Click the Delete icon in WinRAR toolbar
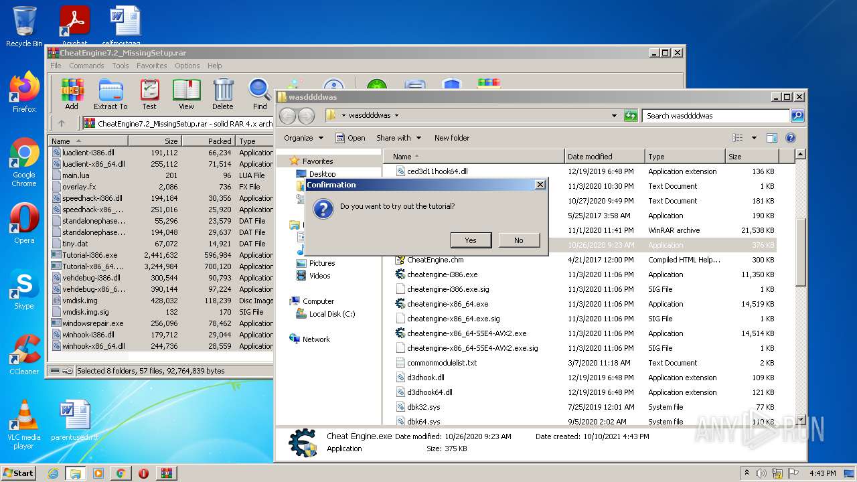Viewport: 857px width, 482px height. pos(223,94)
